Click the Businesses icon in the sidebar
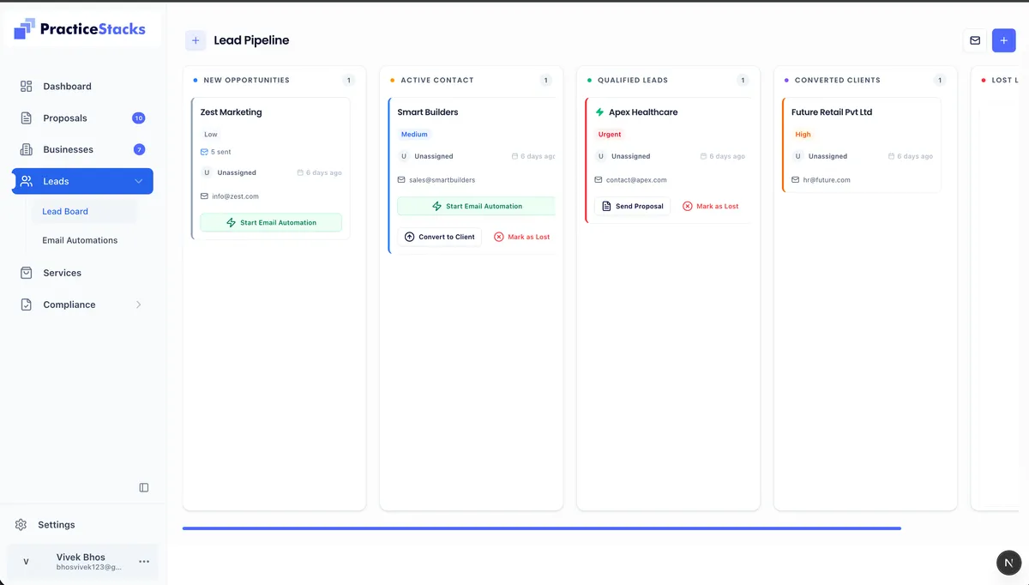Image resolution: width=1029 pixels, height=585 pixels. (25, 149)
